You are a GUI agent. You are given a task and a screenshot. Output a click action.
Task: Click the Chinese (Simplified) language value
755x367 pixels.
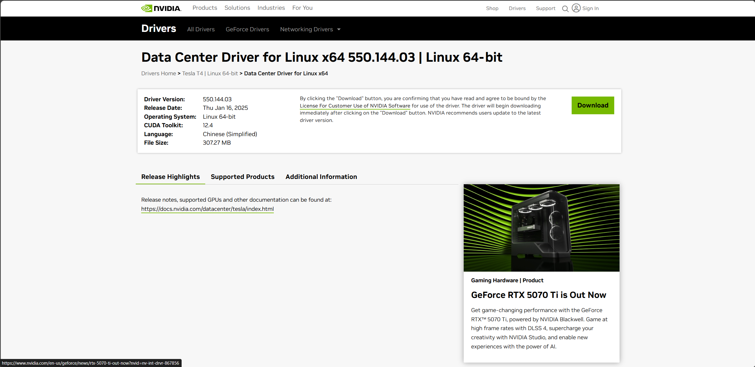tap(230, 134)
